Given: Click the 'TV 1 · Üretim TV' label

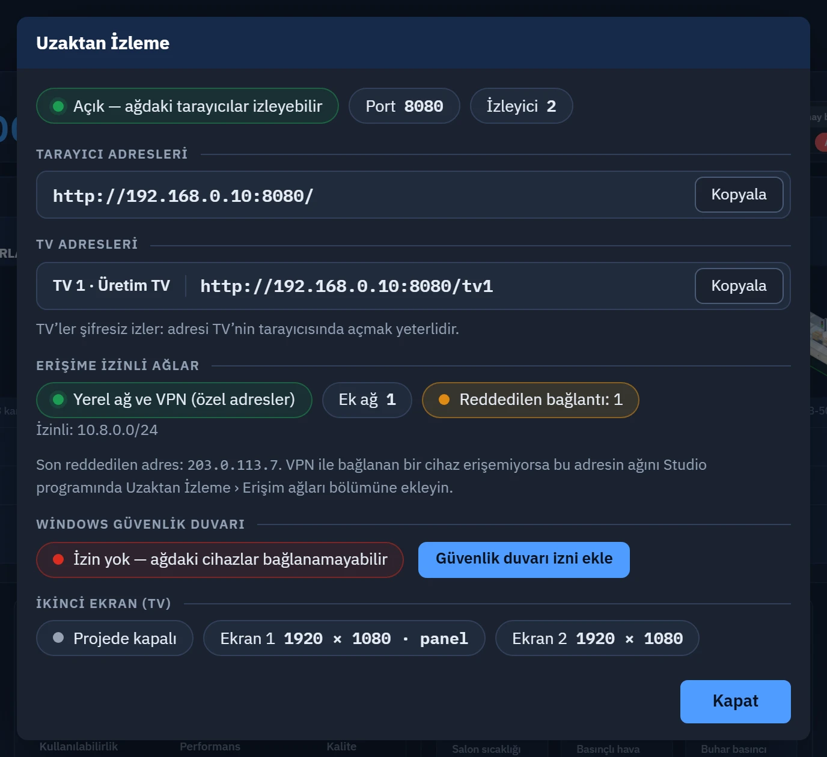Looking at the screenshot, I should point(111,285).
